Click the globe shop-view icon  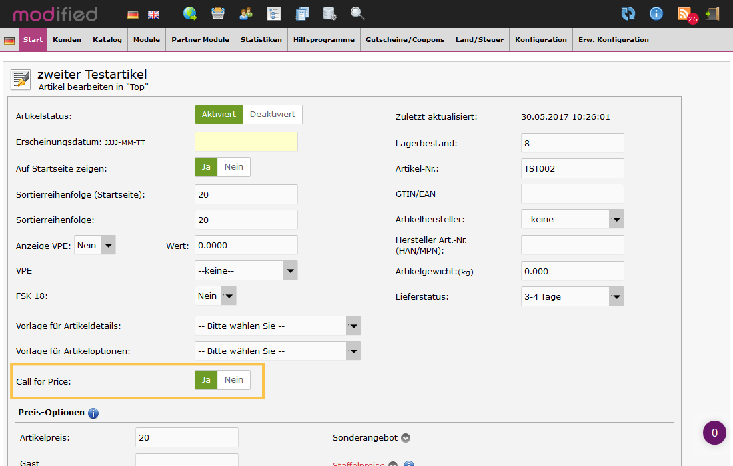[x=190, y=13]
